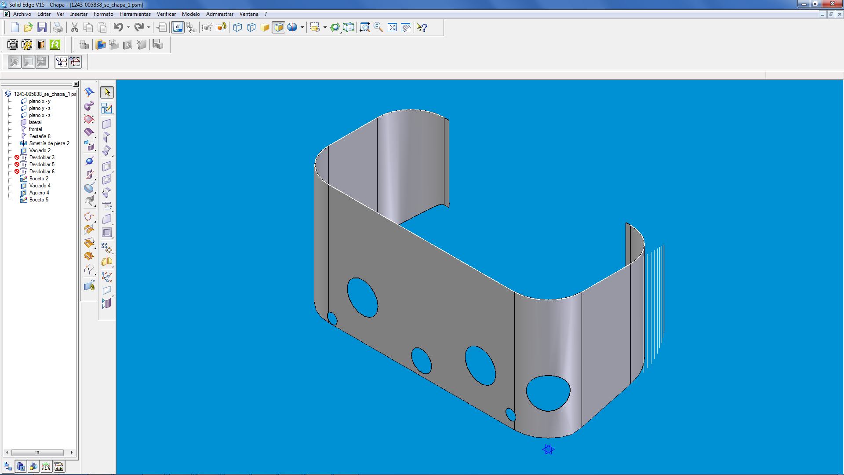The width and height of the screenshot is (844, 475).
Task: Open the Undo history dropdown arrow
Action: [x=128, y=27]
